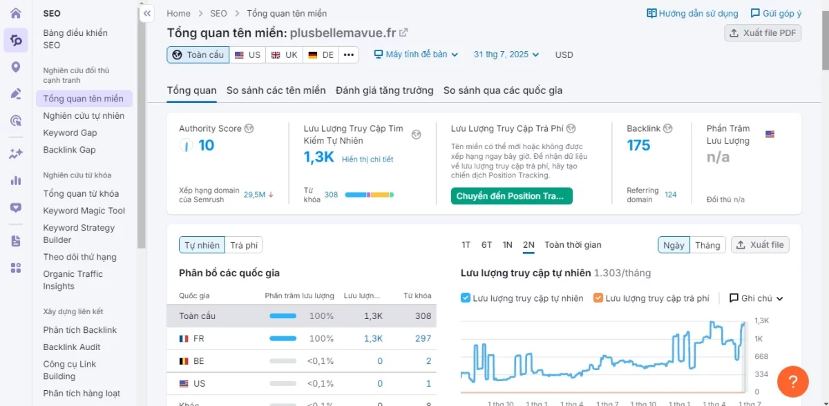Switch chart granularity to Tháng
The width and height of the screenshot is (829, 406).
707,245
